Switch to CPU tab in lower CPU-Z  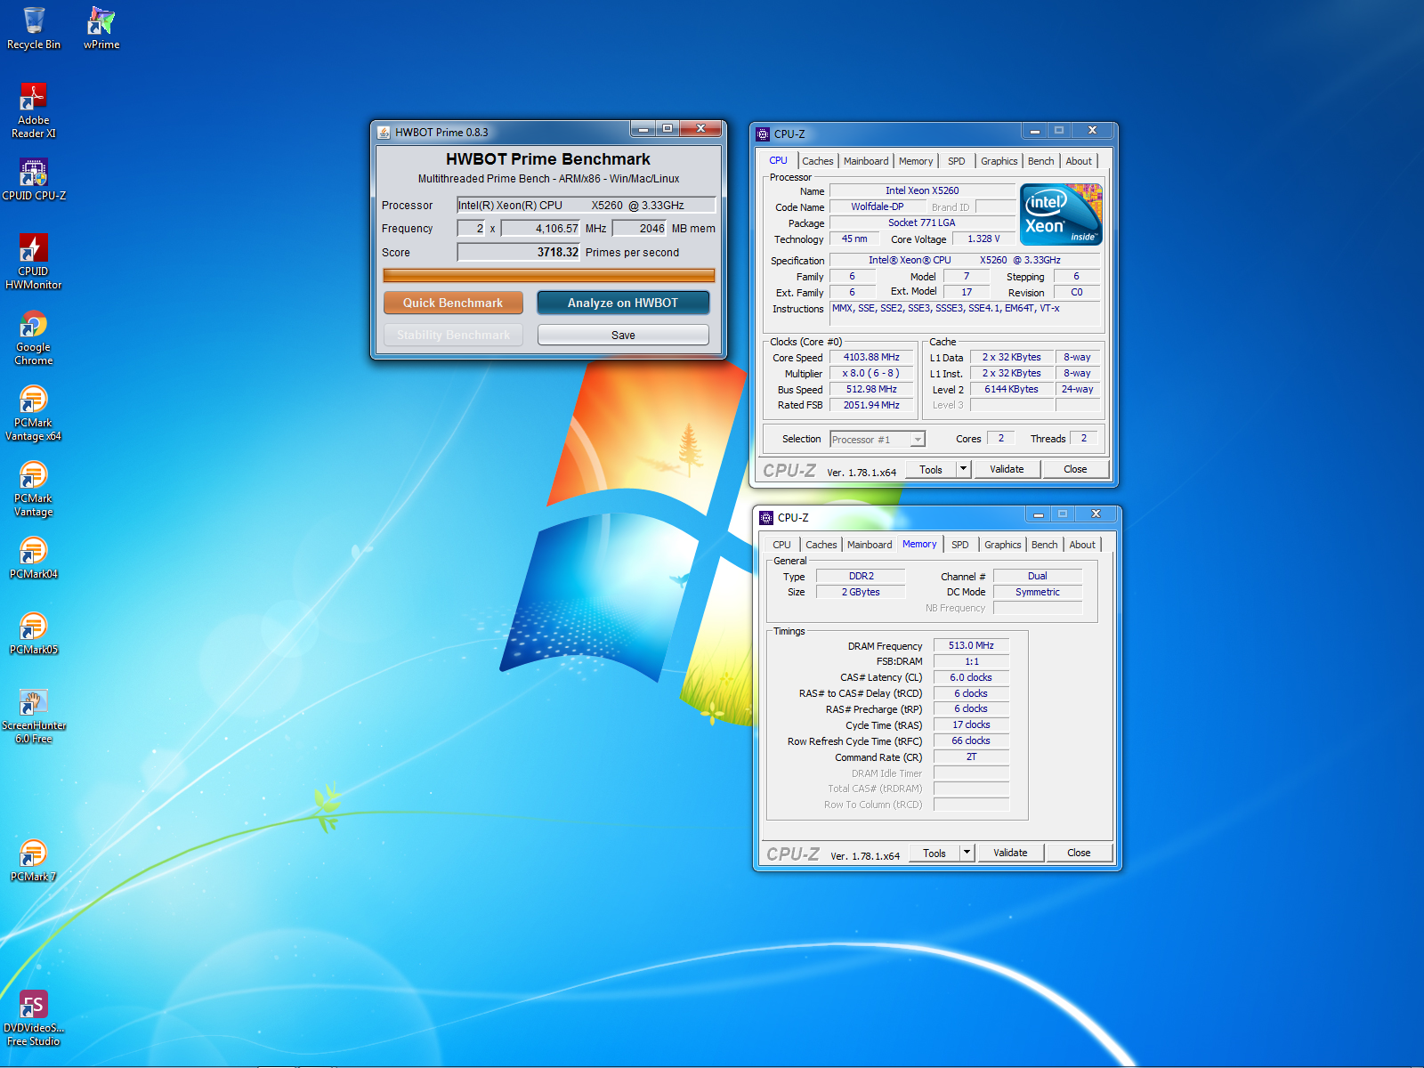pyautogui.click(x=781, y=545)
